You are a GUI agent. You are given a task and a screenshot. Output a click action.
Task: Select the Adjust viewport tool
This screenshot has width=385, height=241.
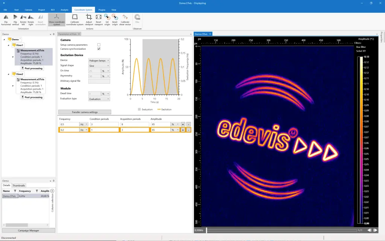(89, 20)
